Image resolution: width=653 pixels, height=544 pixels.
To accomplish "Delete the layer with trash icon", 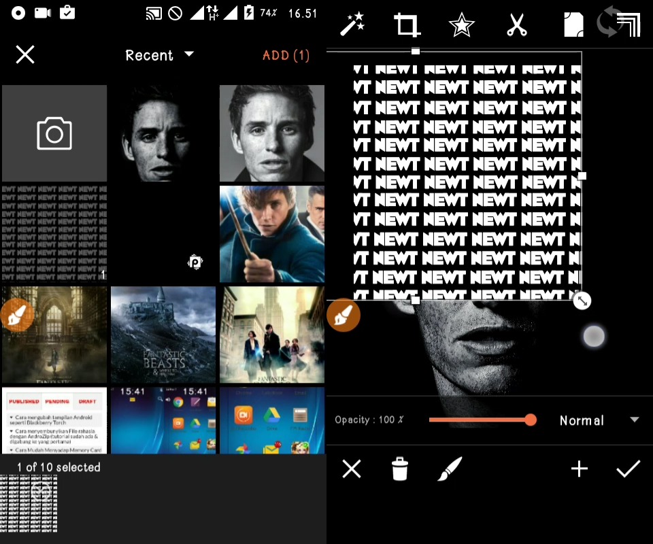I will 400,469.
